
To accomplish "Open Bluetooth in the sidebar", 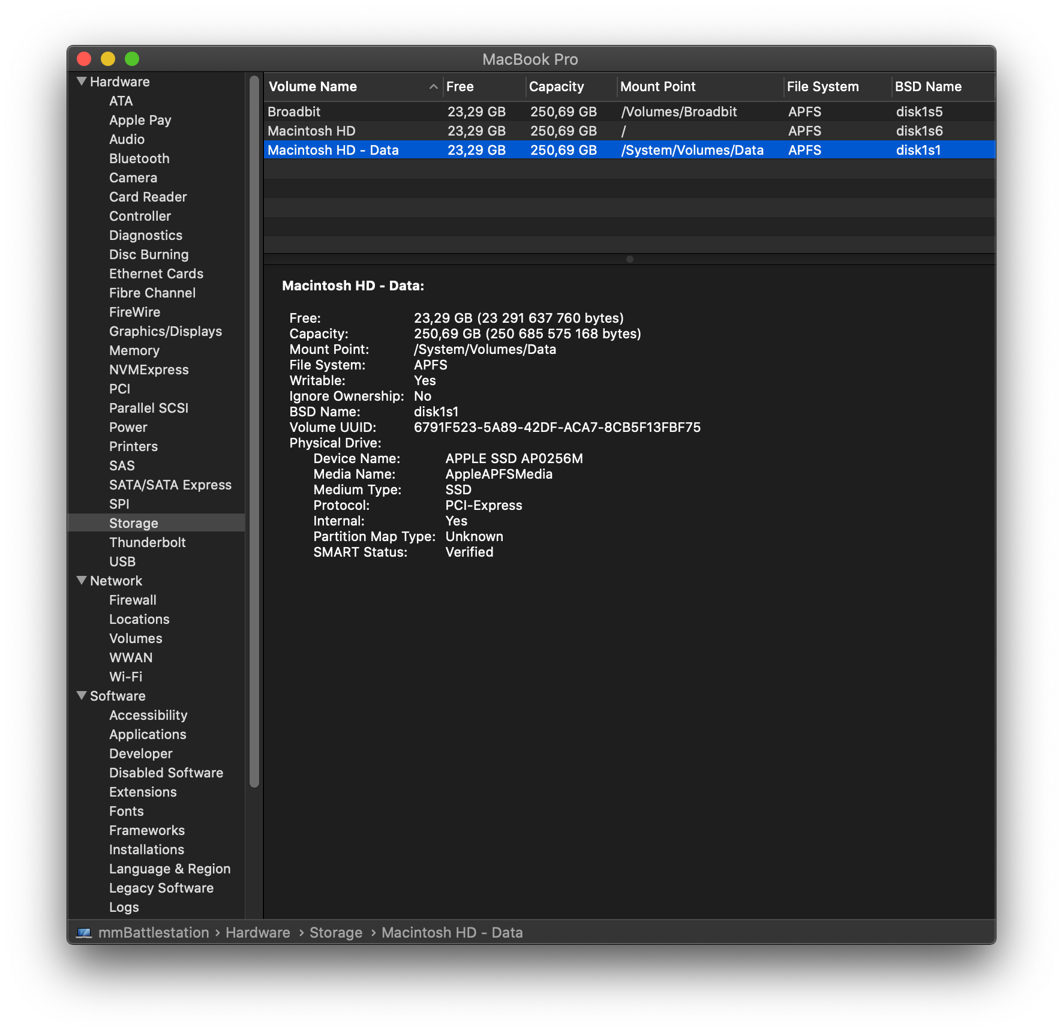I will 139,158.
